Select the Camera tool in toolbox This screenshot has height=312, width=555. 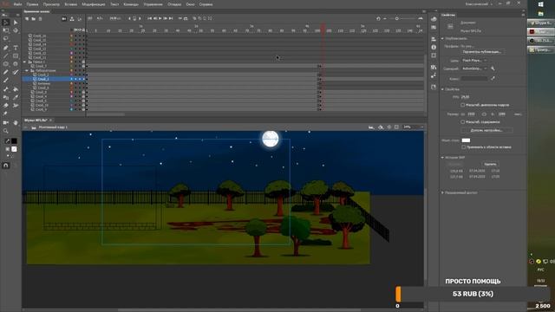point(6,123)
